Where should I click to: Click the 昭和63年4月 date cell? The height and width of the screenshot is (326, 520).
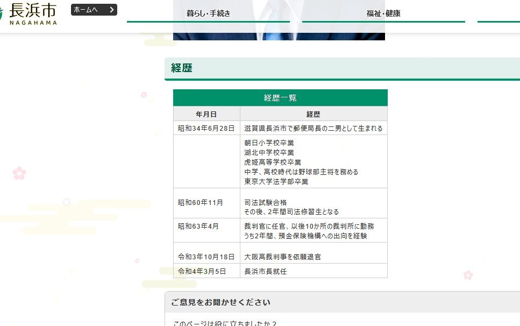pos(198,226)
